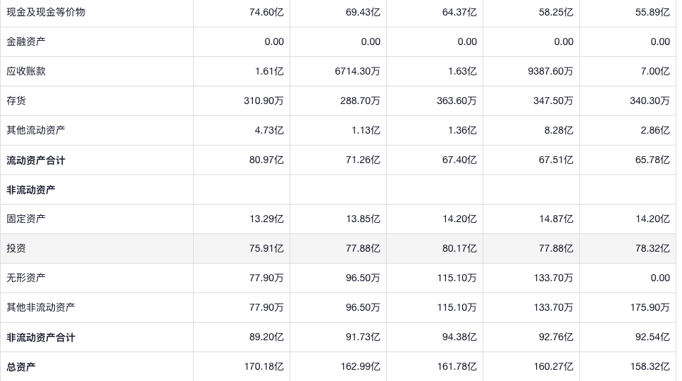Select the 金融资产 row label
Viewport: 682px width, 381px height.
[26, 41]
